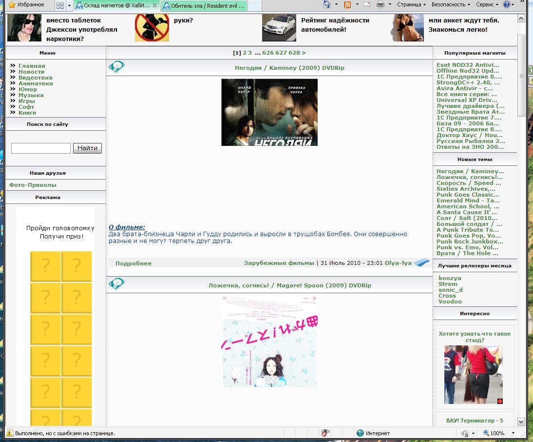
Task: Click the next page arrow in pagination
Action: coord(304,53)
